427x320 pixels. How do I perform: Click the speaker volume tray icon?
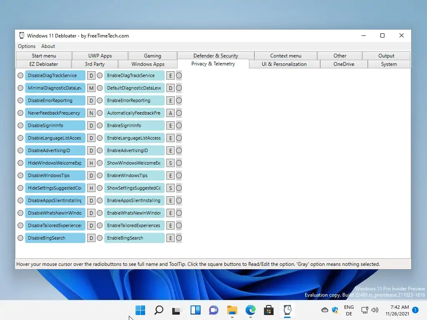click(x=374, y=310)
